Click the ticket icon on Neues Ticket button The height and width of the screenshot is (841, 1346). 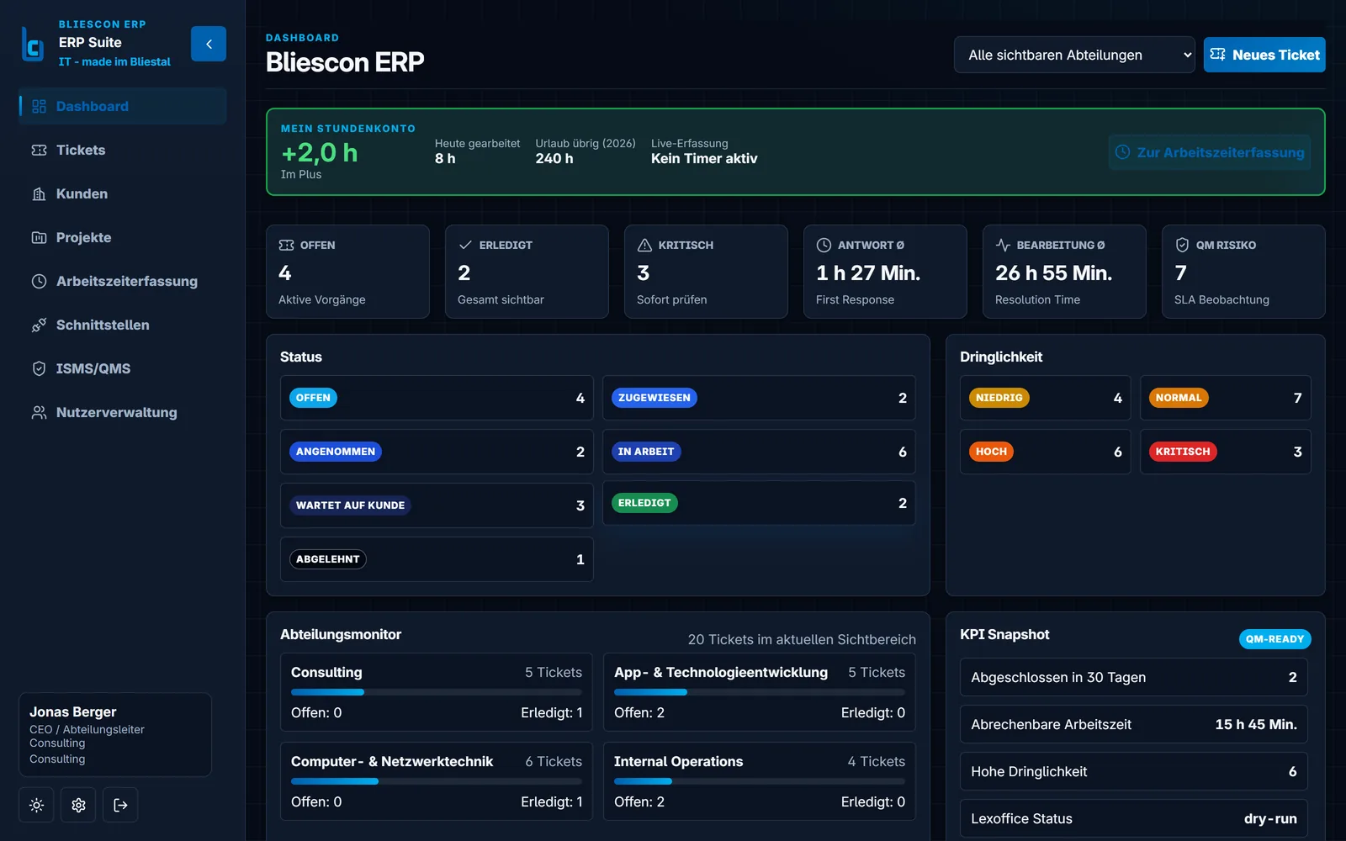click(1217, 55)
